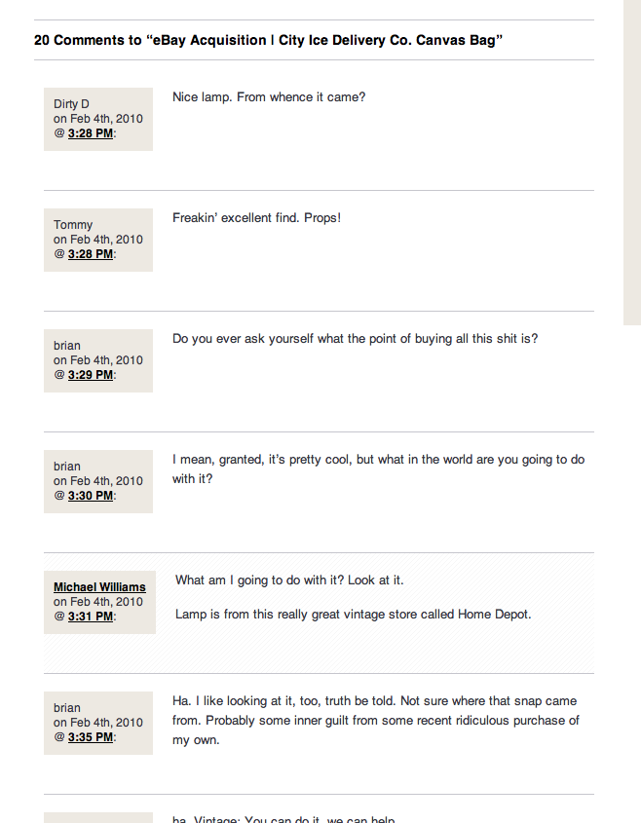Click brian's 3:35 PM timestamp link

91,737
